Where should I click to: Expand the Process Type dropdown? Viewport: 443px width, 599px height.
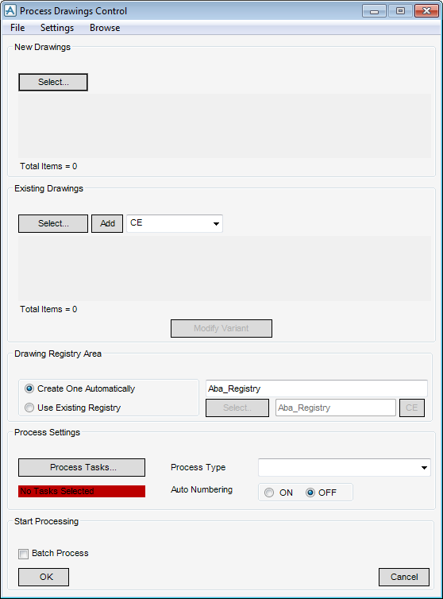tap(345, 468)
